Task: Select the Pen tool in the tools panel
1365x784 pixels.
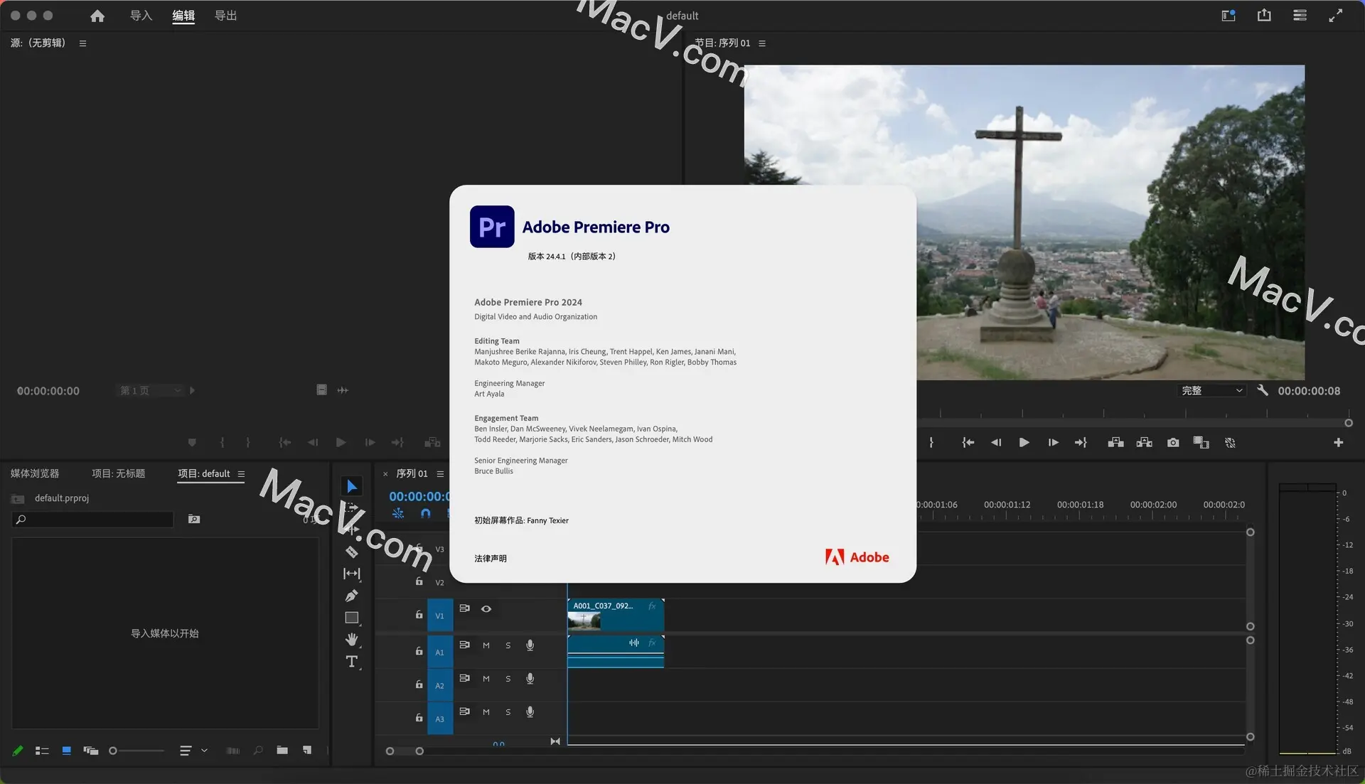Action: tap(351, 596)
